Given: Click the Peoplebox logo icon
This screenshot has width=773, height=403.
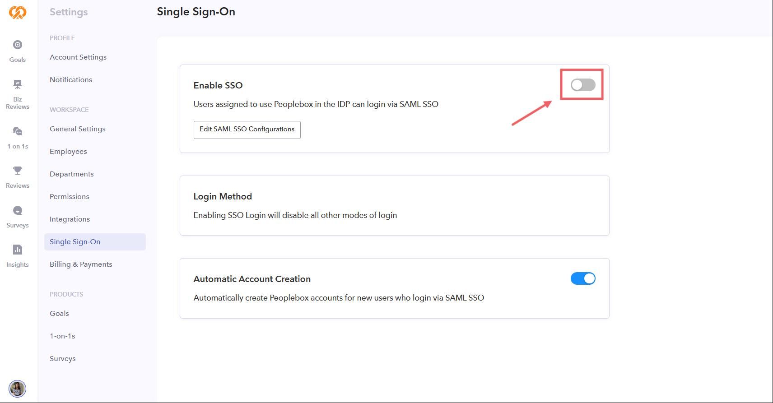Looking at the screenshot, I should pyautogui.click(x=18, y=12).
